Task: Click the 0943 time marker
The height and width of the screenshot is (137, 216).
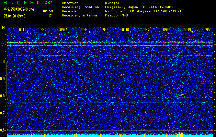Action: (64, 30)
